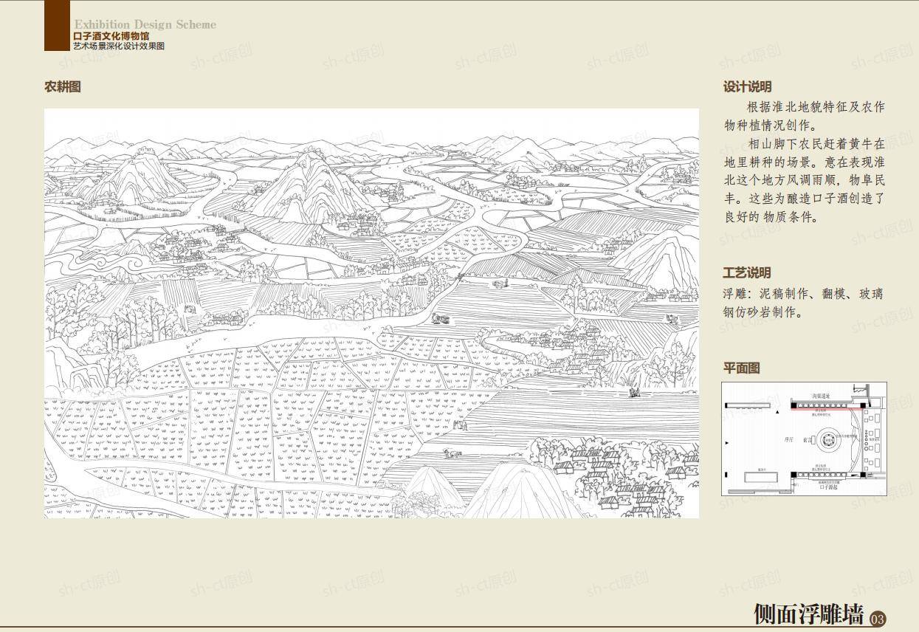Click the 设计说明 heading
The image size is (919, 632).
point(747,86)
